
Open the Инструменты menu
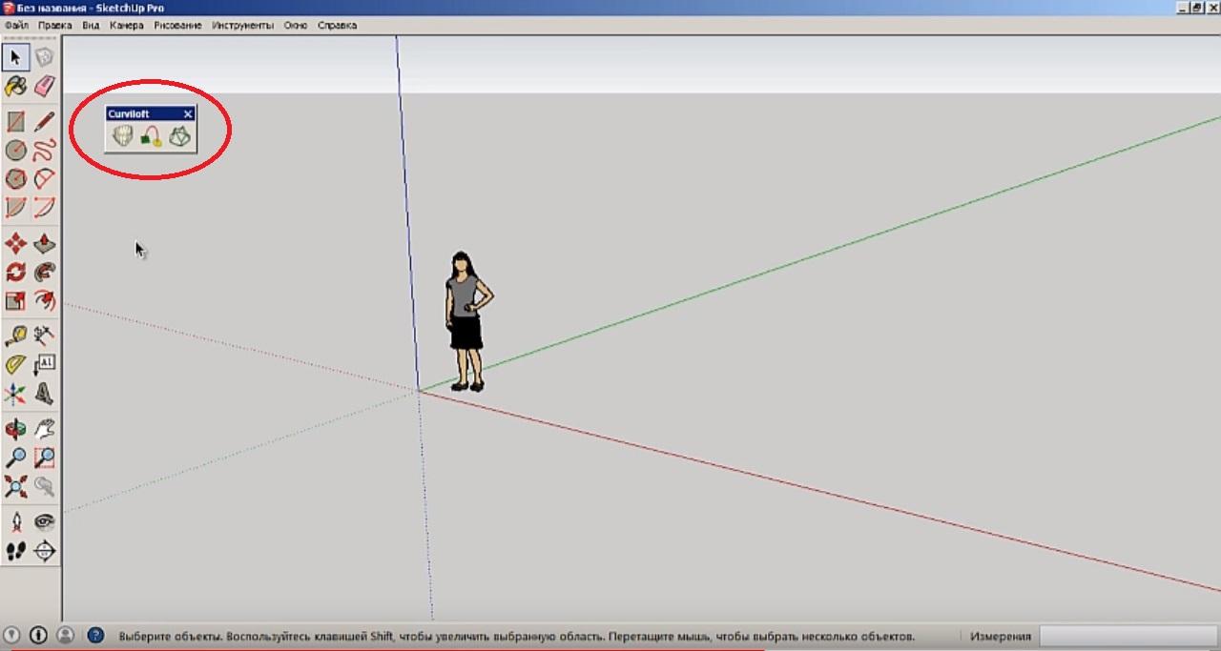click(x=242, y=26)
